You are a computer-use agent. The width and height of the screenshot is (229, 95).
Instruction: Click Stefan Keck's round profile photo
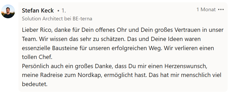tap(8, 11)
